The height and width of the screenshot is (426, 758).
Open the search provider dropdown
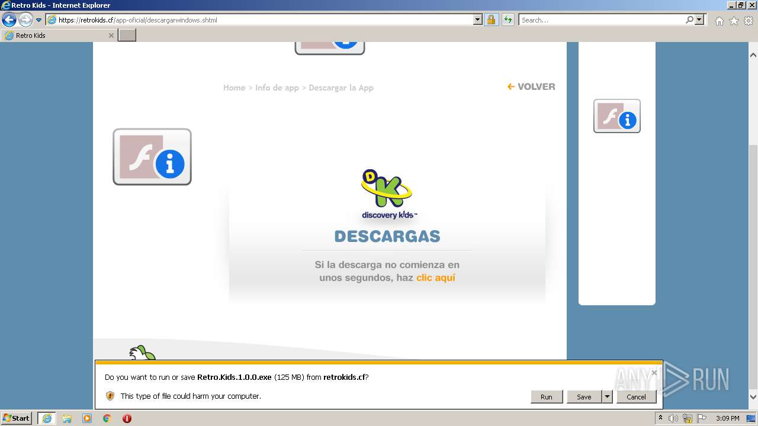tap(699, 20)
